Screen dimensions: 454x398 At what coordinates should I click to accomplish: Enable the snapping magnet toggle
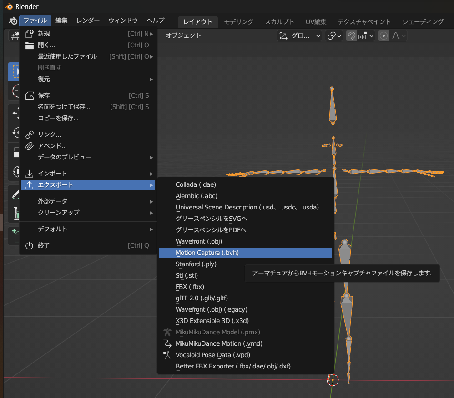pos(351,35)
